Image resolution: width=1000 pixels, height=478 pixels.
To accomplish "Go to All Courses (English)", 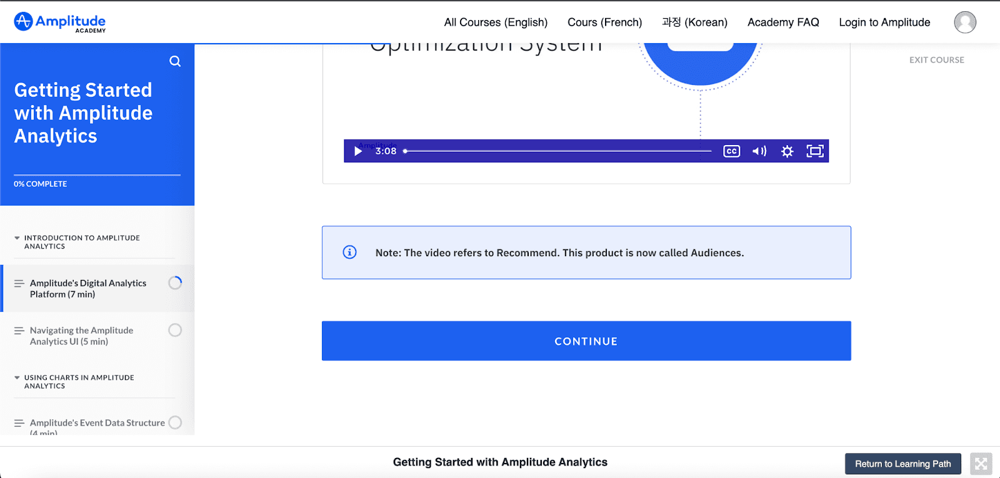I will (496, 22).
